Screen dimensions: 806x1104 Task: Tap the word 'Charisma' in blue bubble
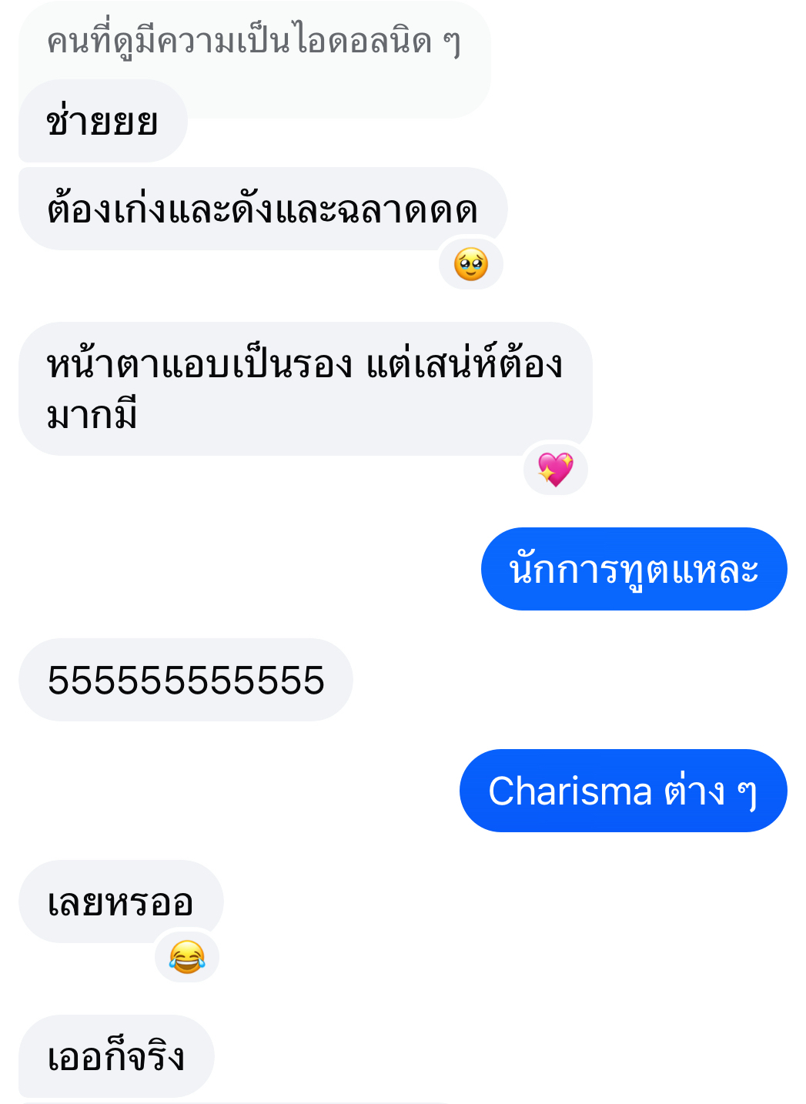(x=570, y=791)
